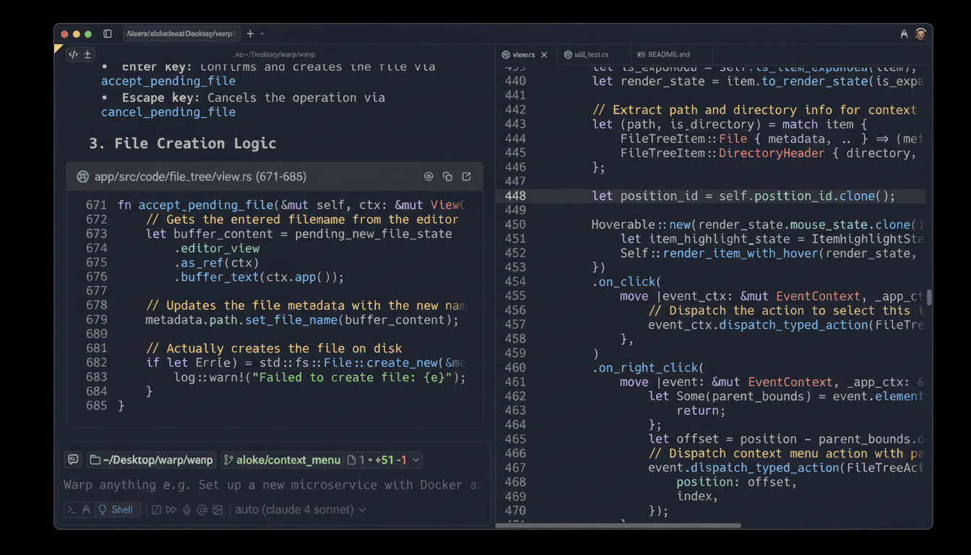Click the permalink circle icon on the code block
971x555 pixels.
pos(429,176)
